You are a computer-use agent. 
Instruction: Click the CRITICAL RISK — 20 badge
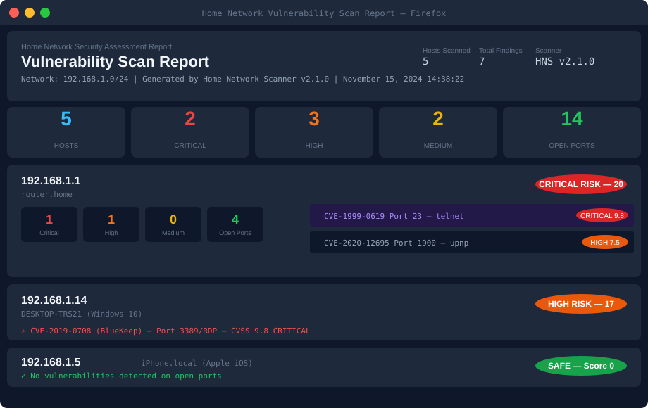coord(581,184)
